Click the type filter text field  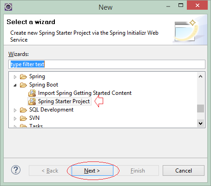(x=107, y=64)
